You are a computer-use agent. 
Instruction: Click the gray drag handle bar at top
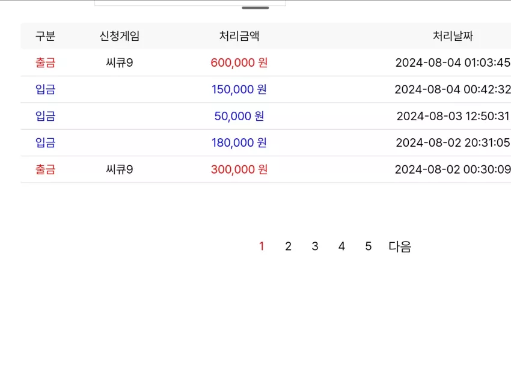255,8
